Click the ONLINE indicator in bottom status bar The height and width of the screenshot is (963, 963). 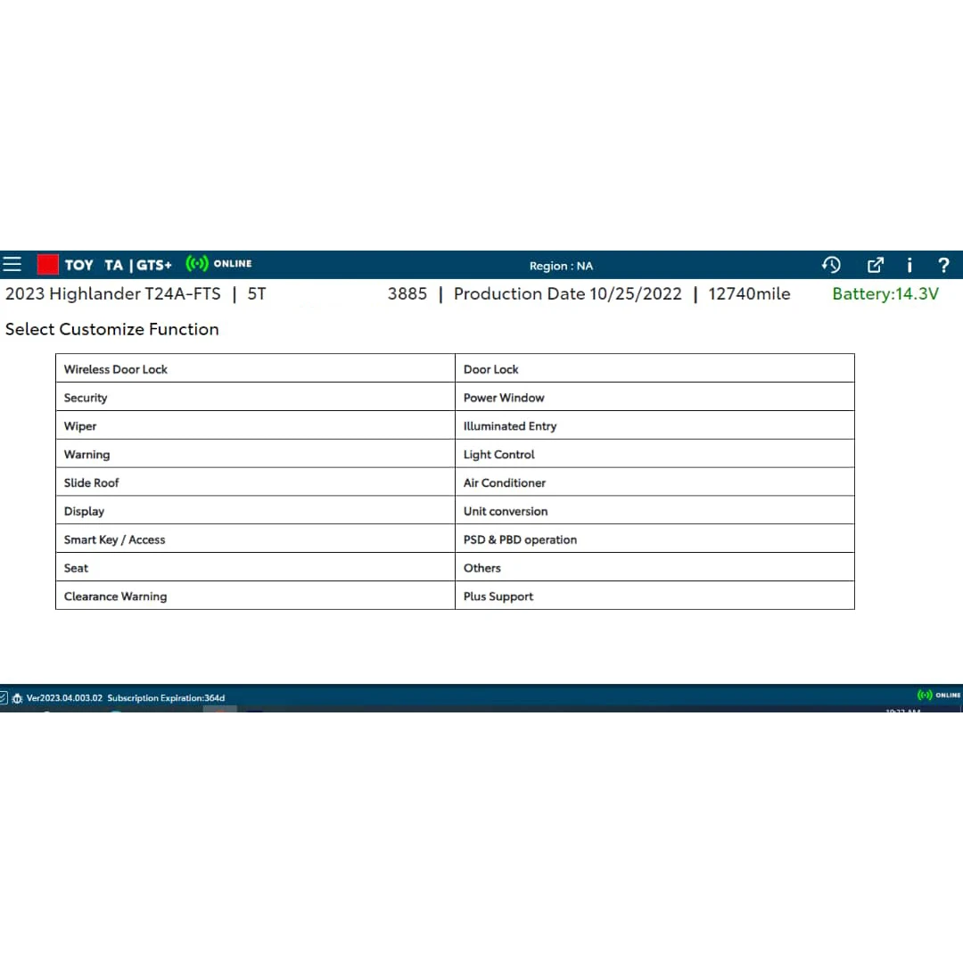[938, 695]
